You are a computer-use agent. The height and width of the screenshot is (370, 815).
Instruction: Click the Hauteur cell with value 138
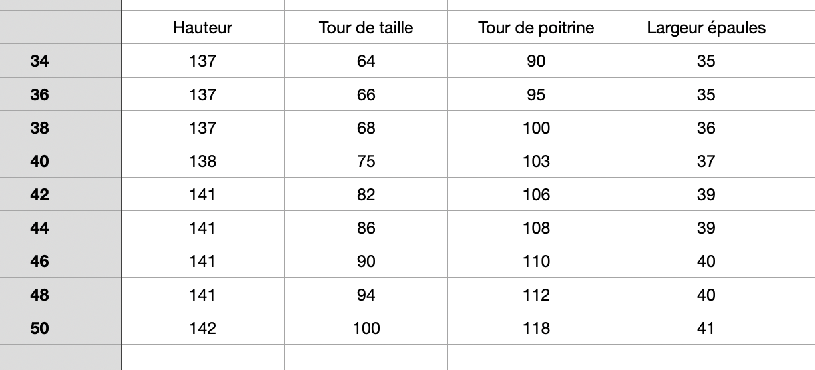coord(203,161)
